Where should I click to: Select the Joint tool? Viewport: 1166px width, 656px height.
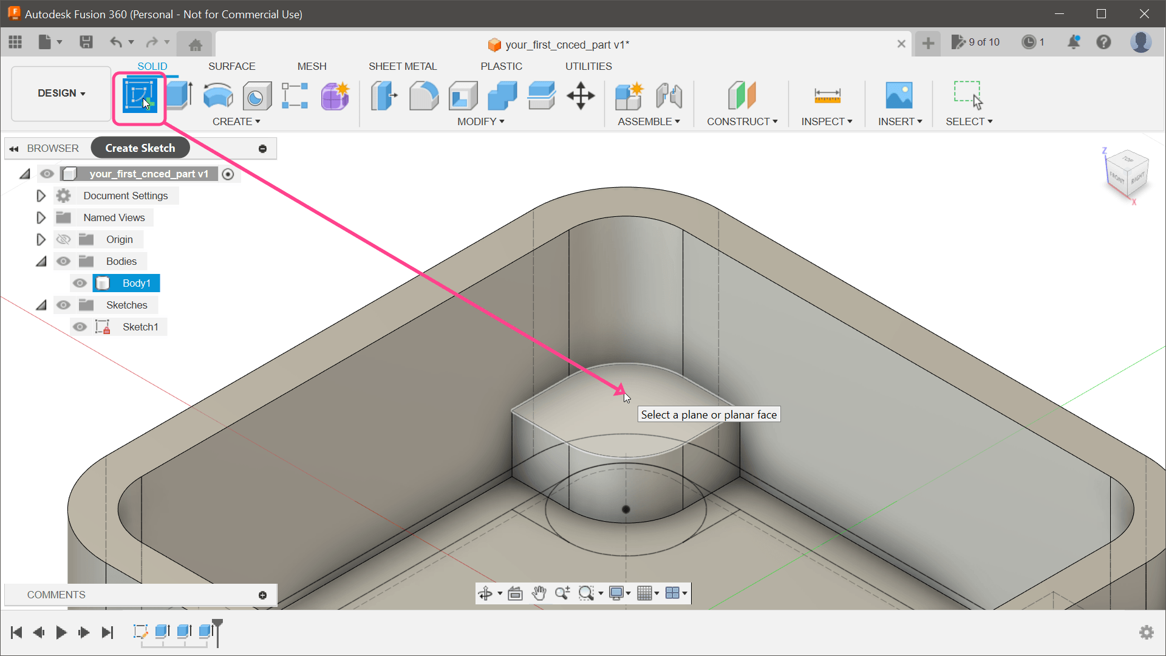pos(669,96)
